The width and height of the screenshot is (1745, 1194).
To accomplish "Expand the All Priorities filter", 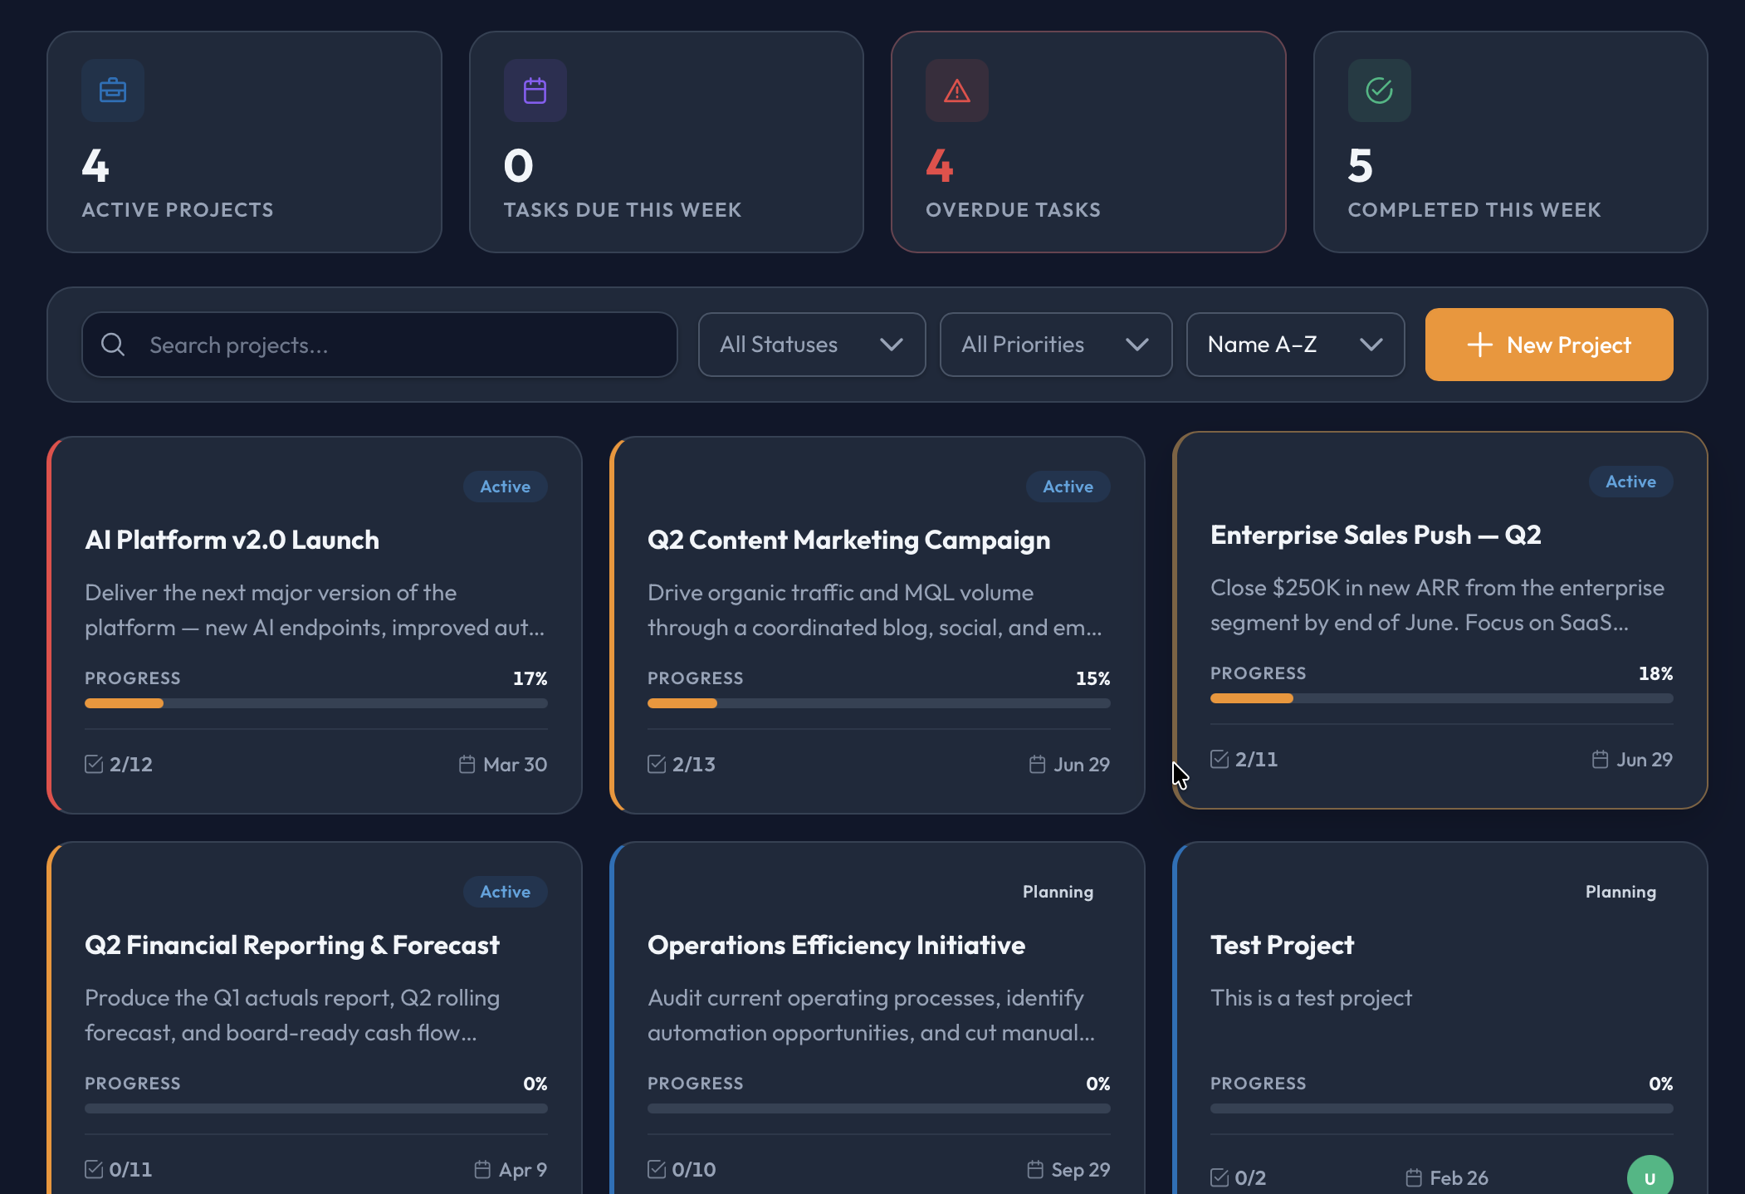I will click(x=1055, y=345).
